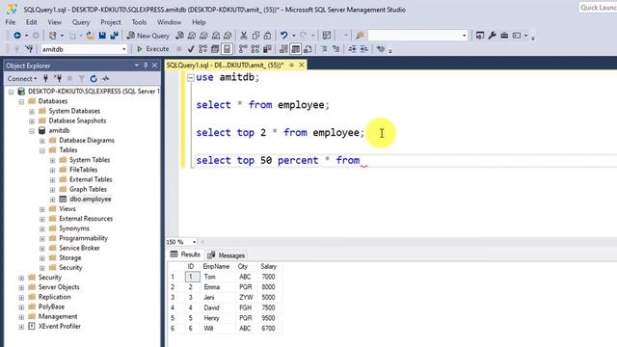Open the Connect dropdown in Object Explorer

tap(22, 79)
